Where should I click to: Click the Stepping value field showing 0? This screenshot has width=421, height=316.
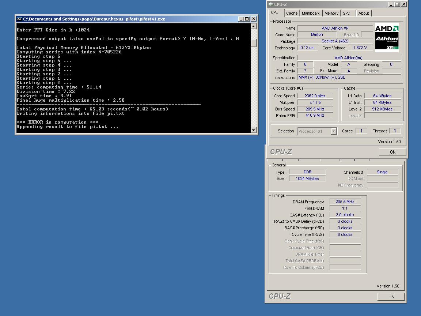pos(391,64)
